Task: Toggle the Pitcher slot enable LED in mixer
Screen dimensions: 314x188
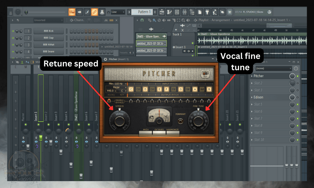Action: (298, 76)
